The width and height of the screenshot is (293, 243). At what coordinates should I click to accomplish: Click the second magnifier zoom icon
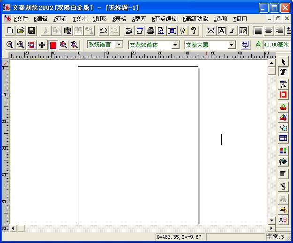tap(21, 45)
